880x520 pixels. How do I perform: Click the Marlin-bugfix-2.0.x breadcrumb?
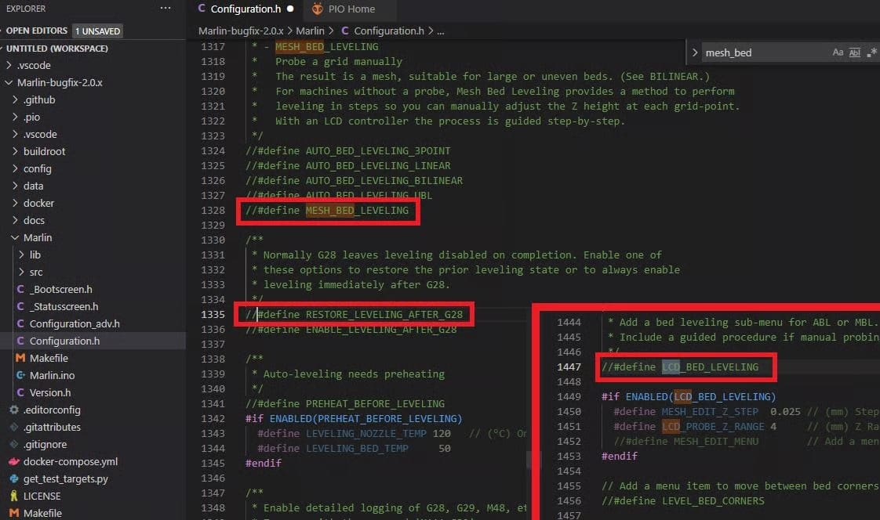tap(241, 31)
